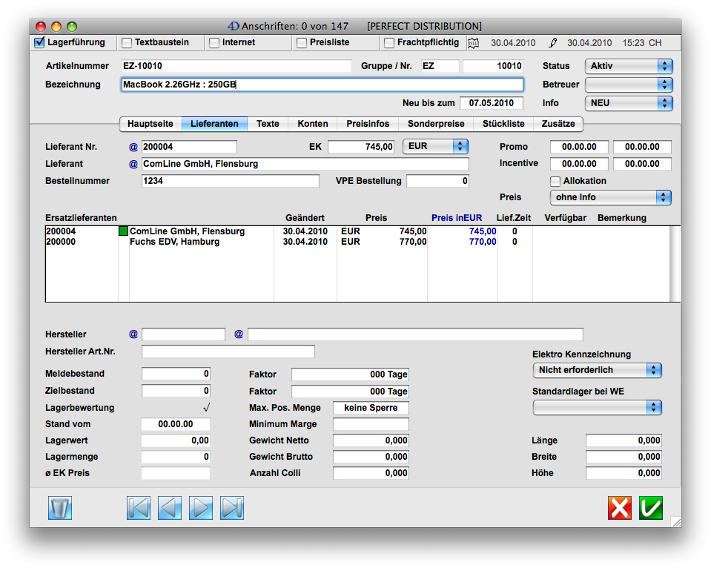Select the Fuchs EDV, Hamburg supplier row
Image resolution: width=711 pixels, height=568 pixels.
174,242
